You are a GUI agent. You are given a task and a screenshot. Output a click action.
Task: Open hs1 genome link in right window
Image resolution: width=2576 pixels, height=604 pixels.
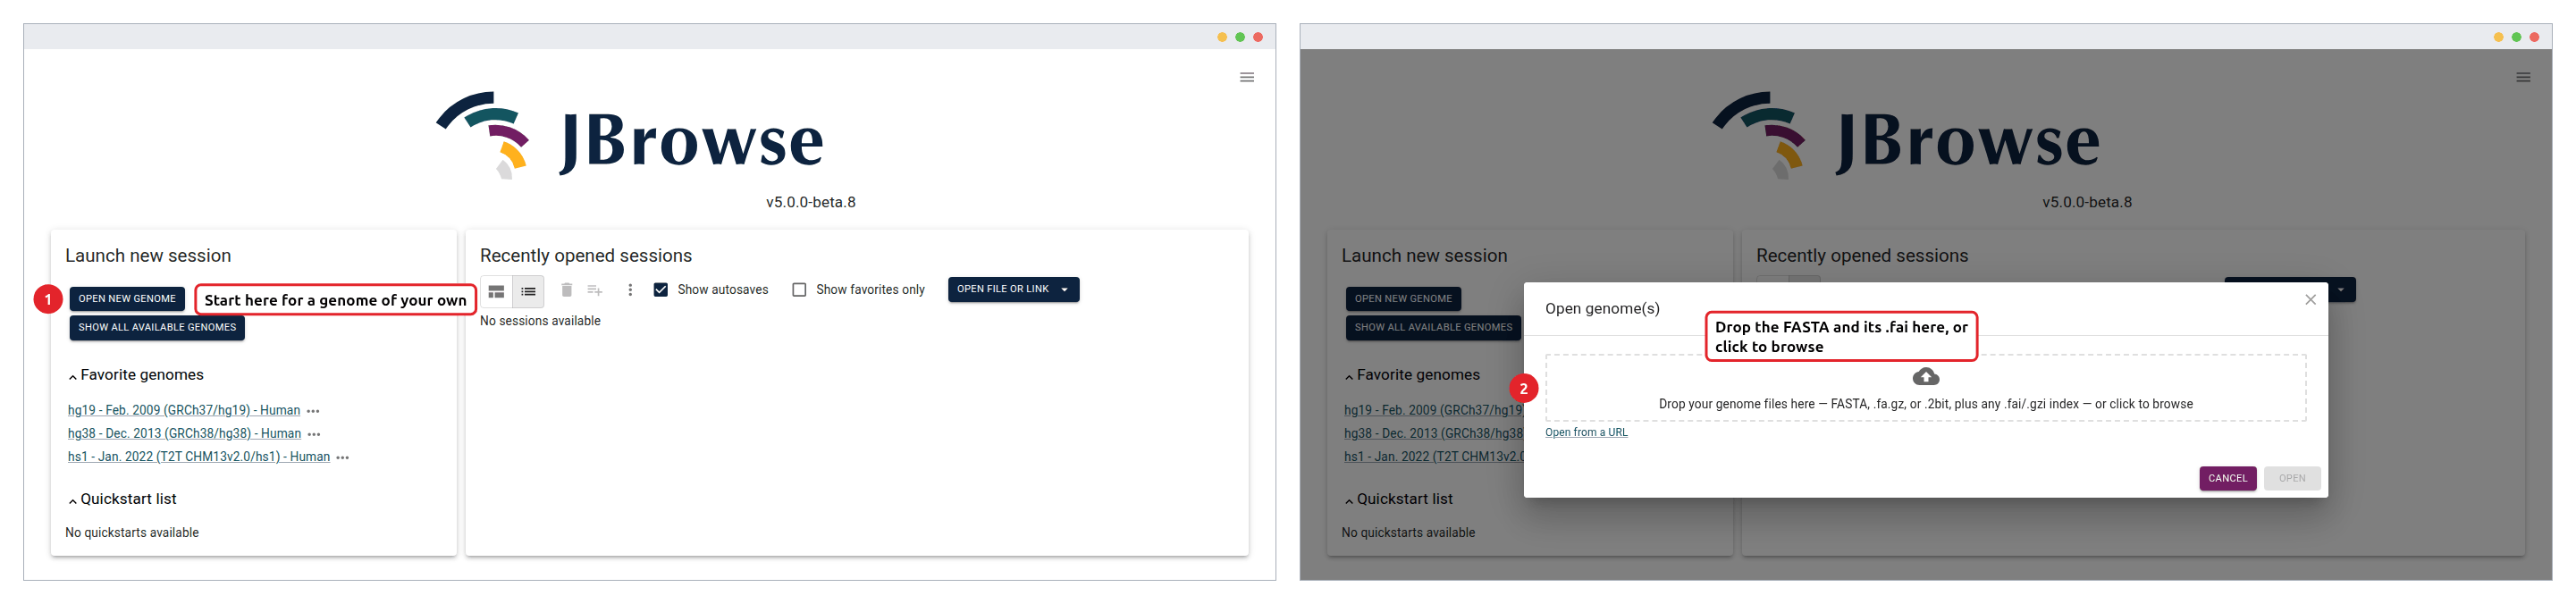tap(1433, 456)
